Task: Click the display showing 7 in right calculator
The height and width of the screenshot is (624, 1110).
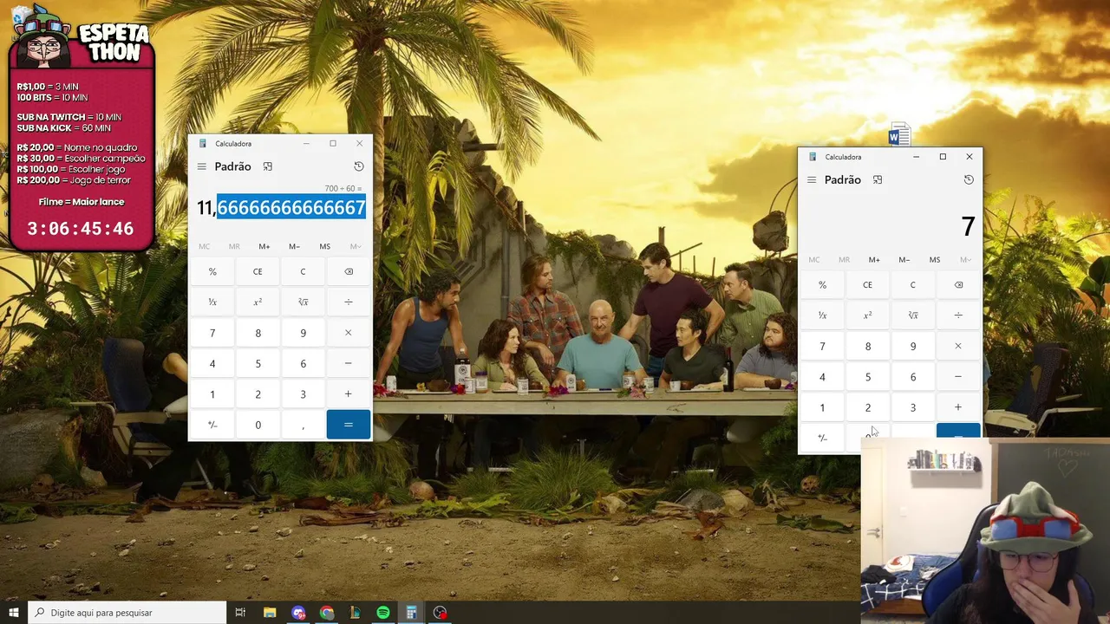Action: (x=968, y=226)
